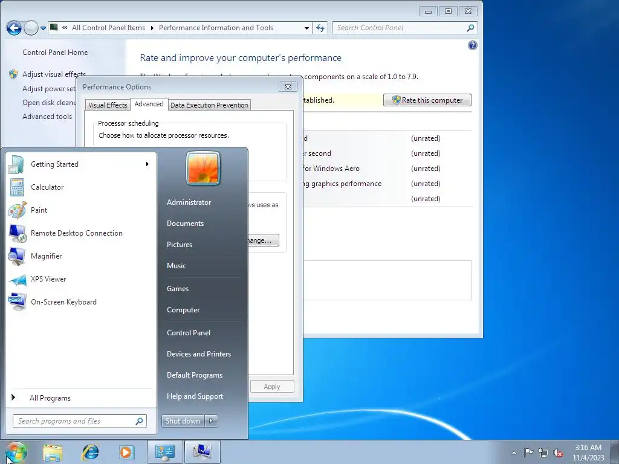Refresh the Control Panel address bar
The image size is (619, 464).
(x=320, y=28)
